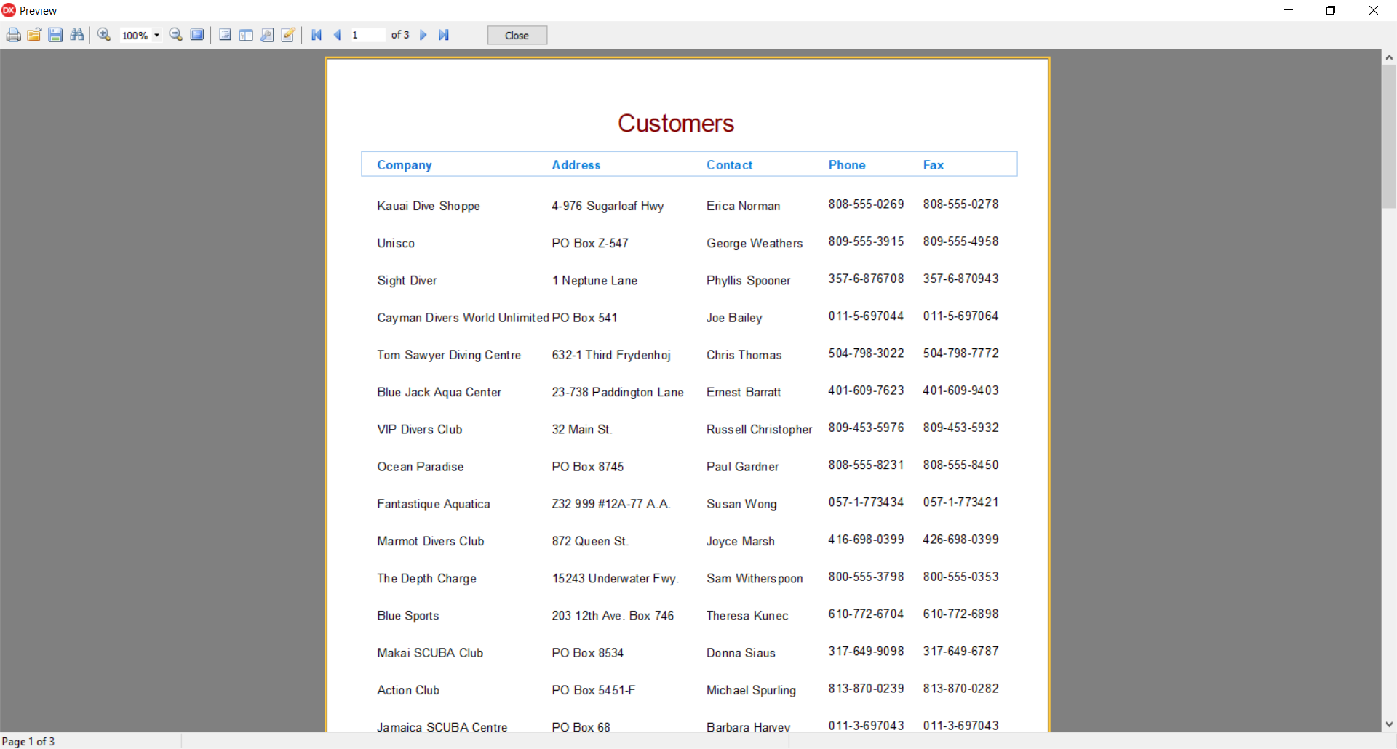Click the Address column header

coord(576,165)
